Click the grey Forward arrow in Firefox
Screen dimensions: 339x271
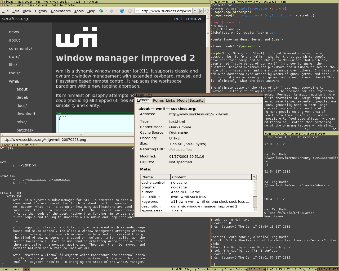pos(111,11)
